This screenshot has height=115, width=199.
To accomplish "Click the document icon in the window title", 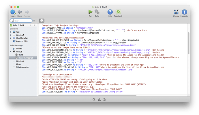I will pyautogui.click(x=93, y=7).
